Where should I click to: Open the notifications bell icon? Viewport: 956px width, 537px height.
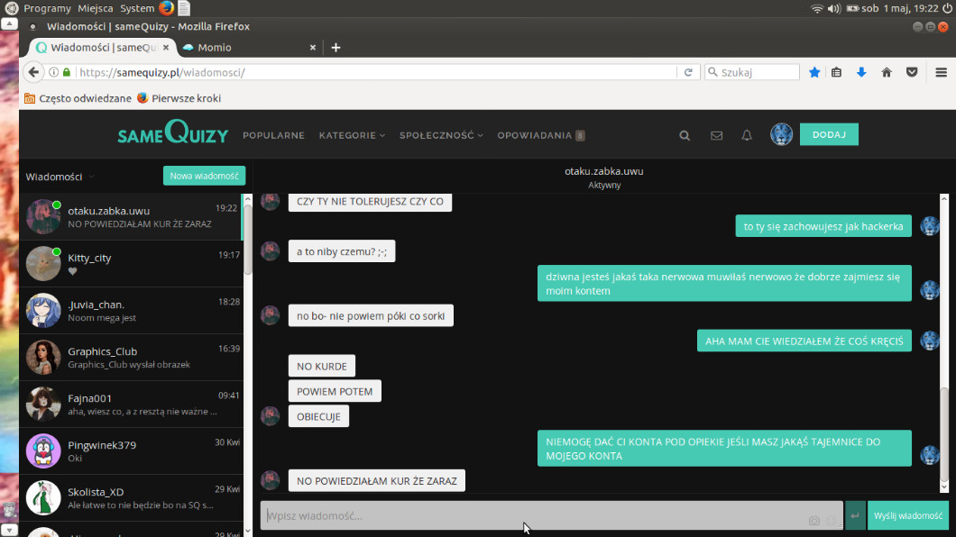click(x=747, y=135)
